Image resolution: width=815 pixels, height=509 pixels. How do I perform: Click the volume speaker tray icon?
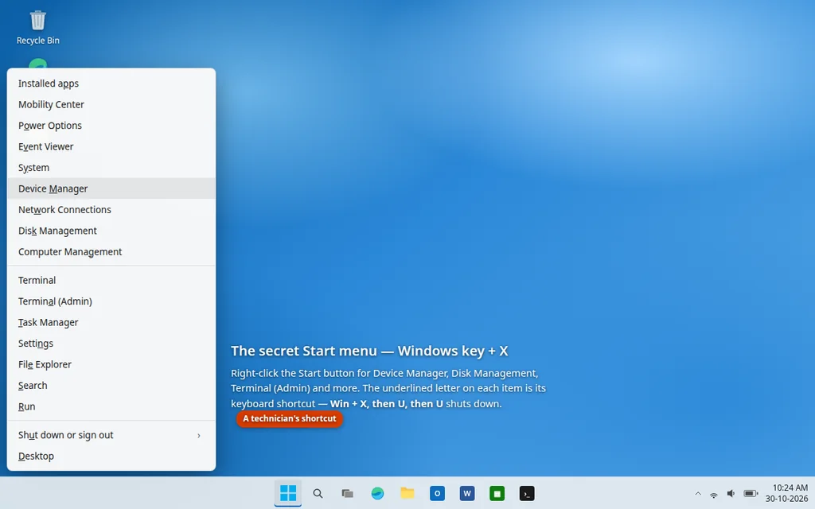tap(731, 494)
